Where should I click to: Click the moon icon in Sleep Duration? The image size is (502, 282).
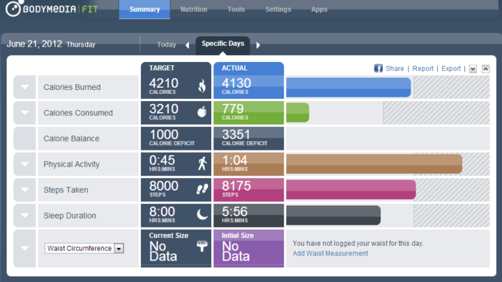pyautogui.click(x=202, y=214)
